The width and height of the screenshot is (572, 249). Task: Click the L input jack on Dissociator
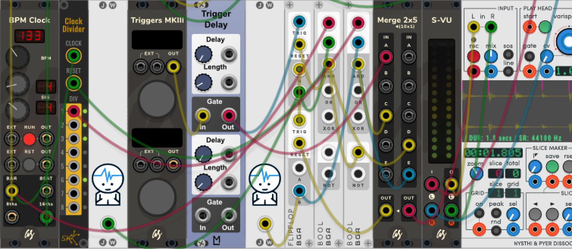(x=473, y=27)
